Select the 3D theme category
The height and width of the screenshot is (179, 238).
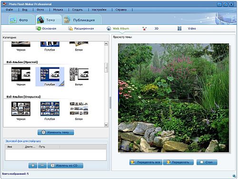pos(150,29)
